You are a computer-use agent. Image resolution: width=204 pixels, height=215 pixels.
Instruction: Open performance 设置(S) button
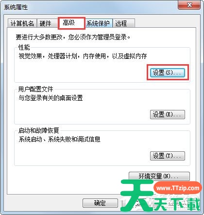pos(168,72)
